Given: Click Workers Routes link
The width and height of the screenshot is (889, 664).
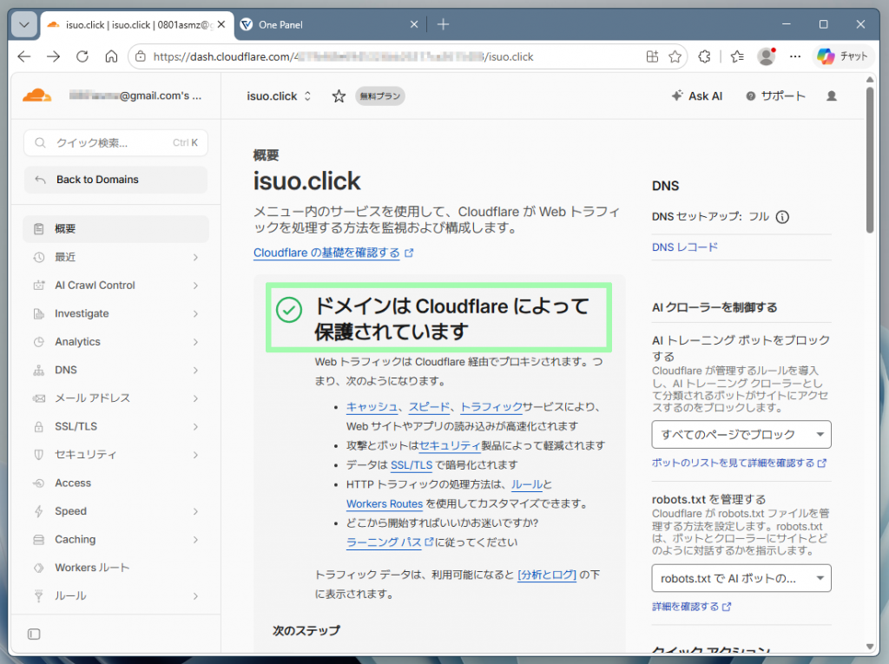Looking at the screenshot, I should pyautogui.click(x=385, y=503).
